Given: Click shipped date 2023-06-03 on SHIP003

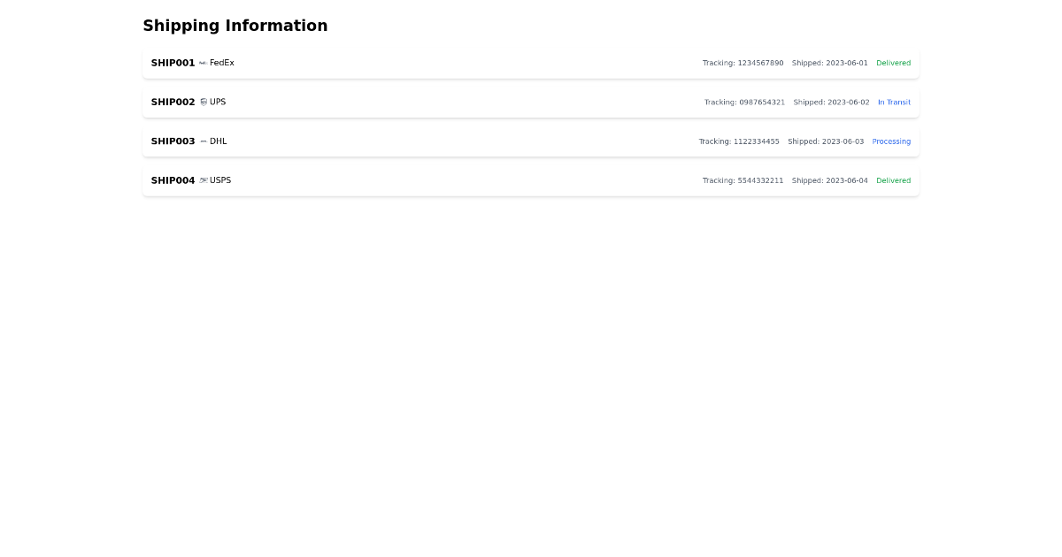Looking at the screenshot, I should [826, 141].
